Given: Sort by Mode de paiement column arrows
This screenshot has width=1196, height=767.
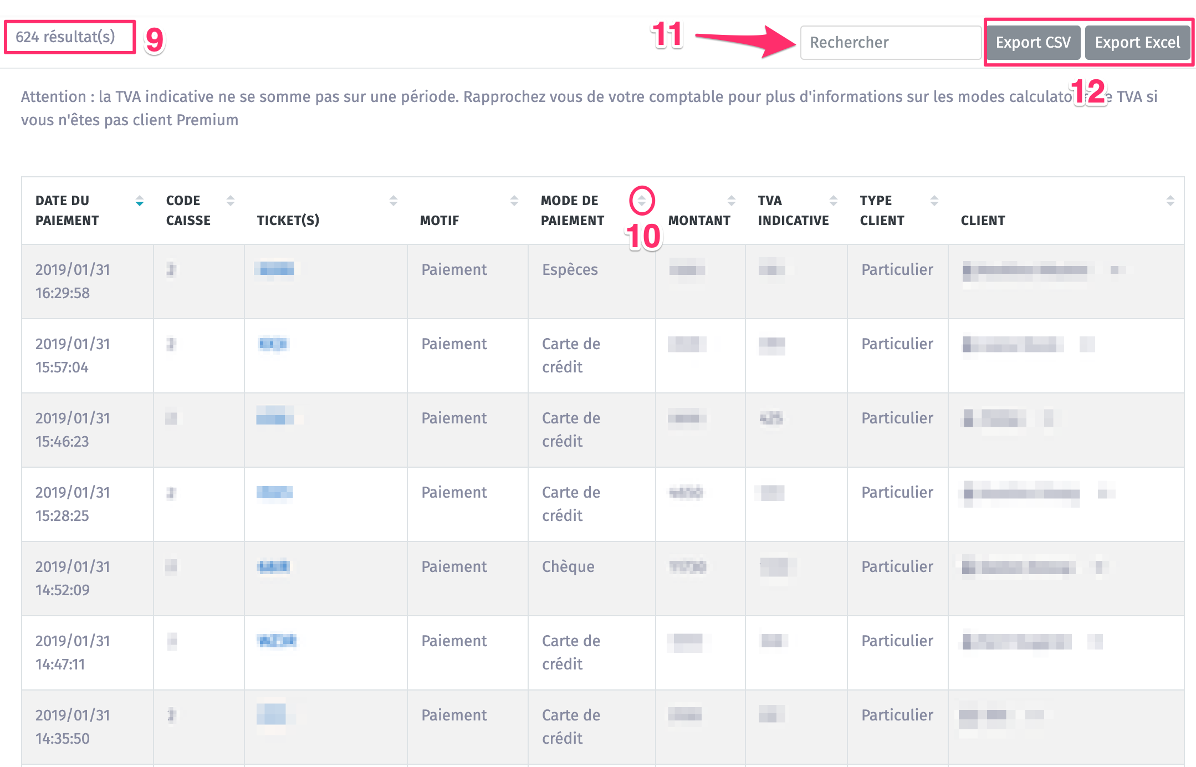Looking at the screenshot, I should pos(642,201).
